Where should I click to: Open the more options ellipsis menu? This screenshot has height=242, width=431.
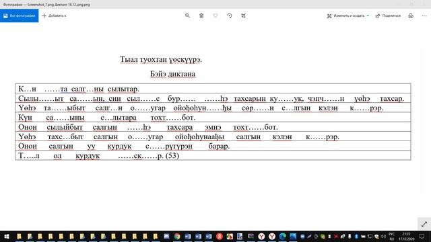424,15
